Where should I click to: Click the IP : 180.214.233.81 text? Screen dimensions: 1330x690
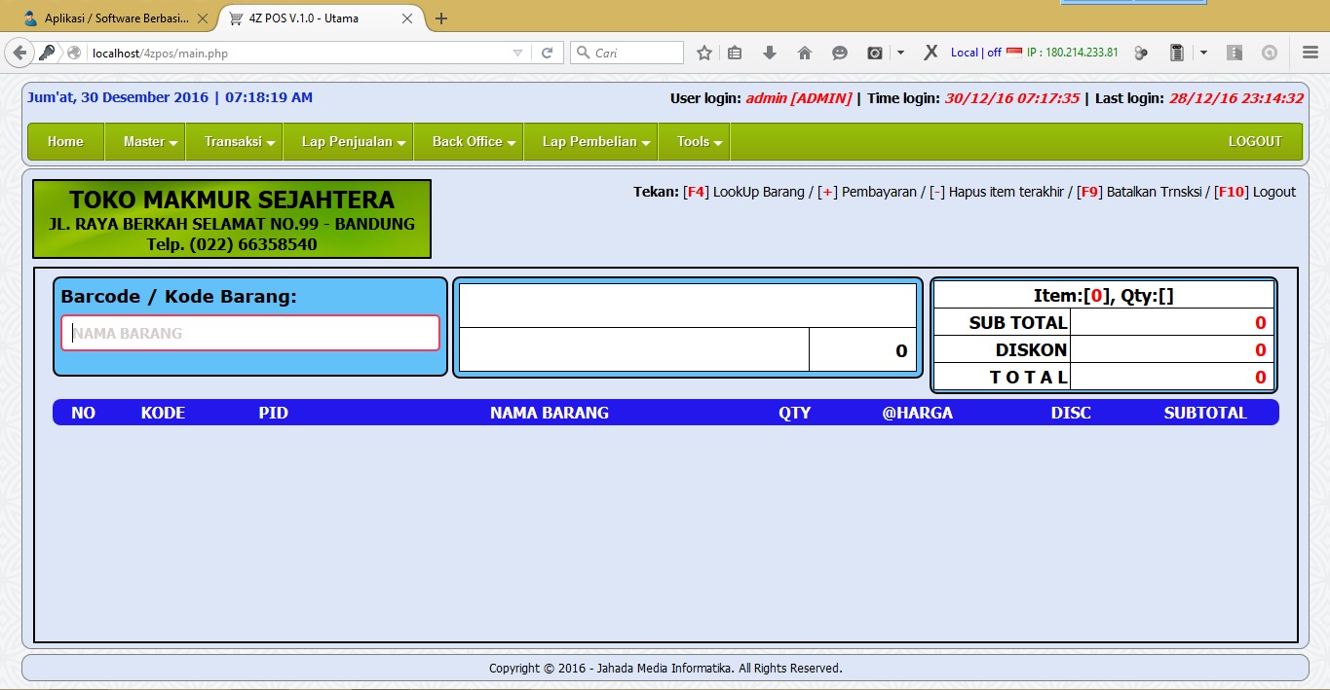tap(1072, 53)
